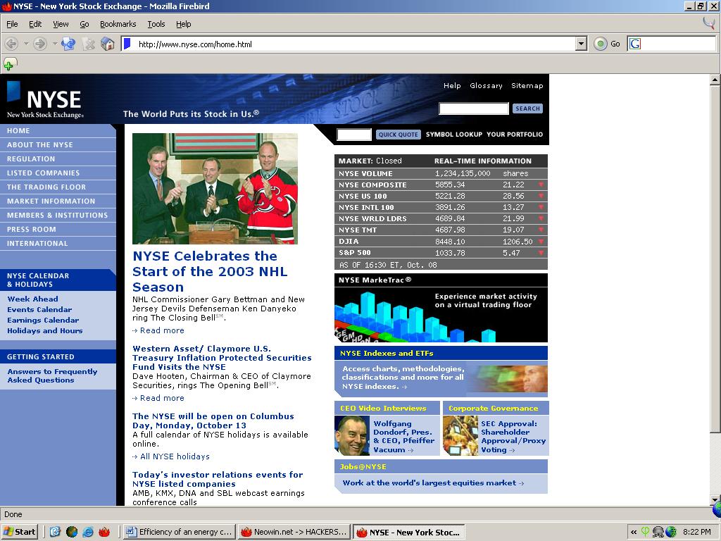This screenshot has height=541, width=721.
Task: Expand hidden system tray icons
Action: point(634,533)
